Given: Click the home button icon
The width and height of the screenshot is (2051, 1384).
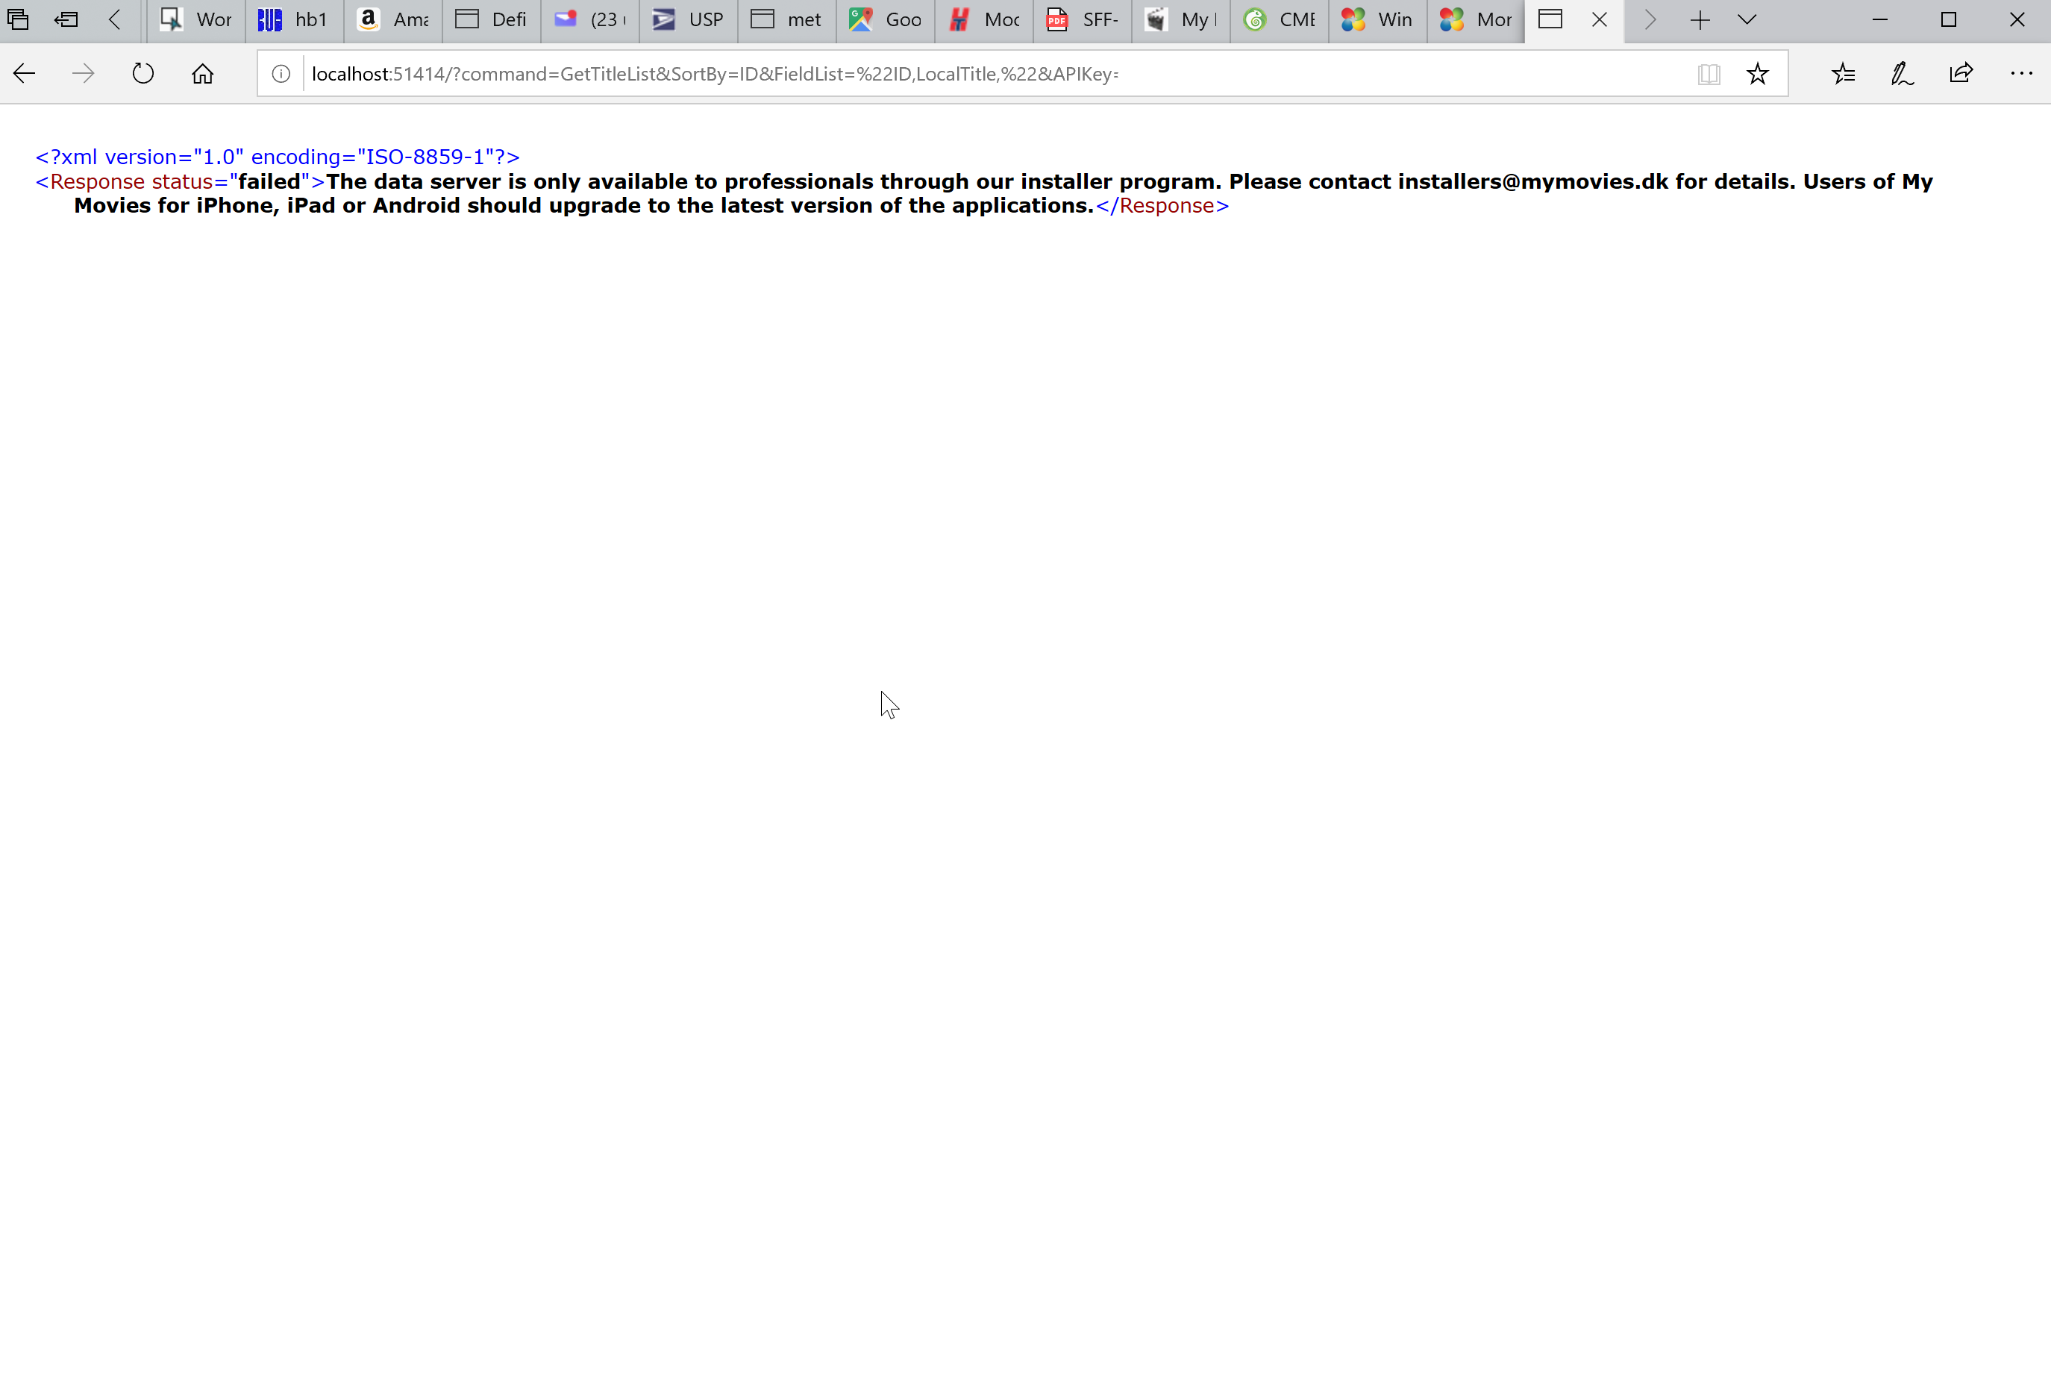Looking at the screenshot, I should [x=202, y=72].
